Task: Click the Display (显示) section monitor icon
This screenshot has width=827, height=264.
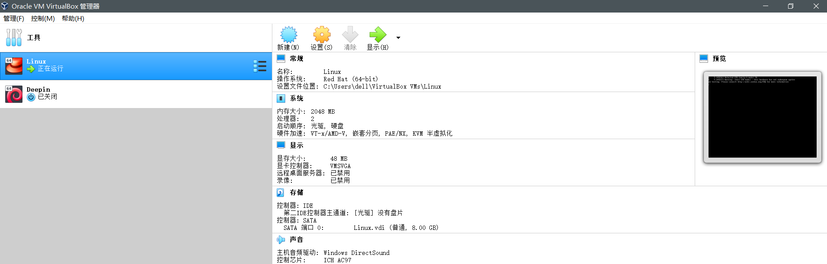Action: [x=281, y=145]
